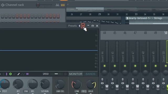Click the Insert 45 volume fader
168x94 pixels.
[x=117, y=87]
